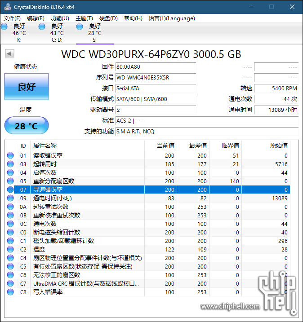Select the 起转用时 attribute name

point(45,164)
